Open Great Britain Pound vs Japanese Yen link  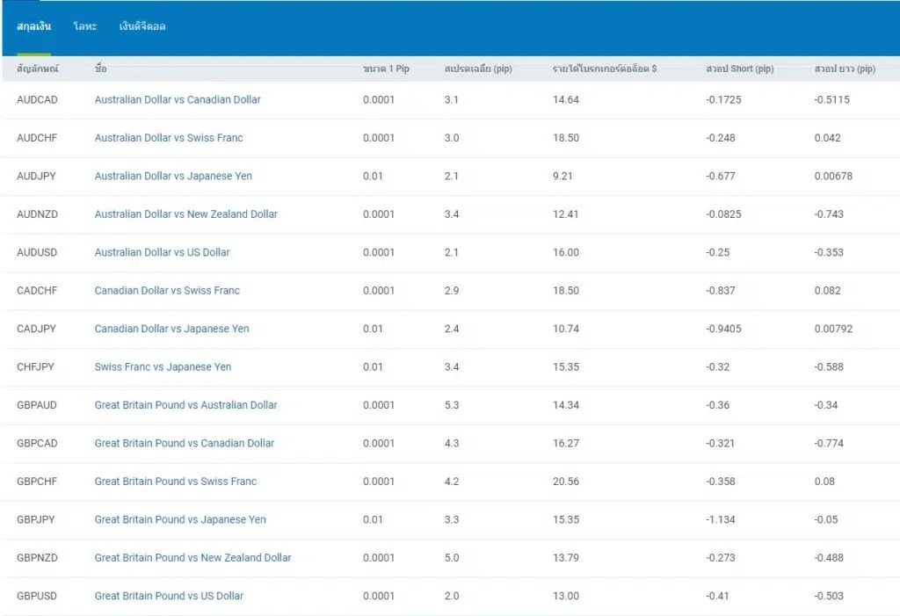pos(180,519)
